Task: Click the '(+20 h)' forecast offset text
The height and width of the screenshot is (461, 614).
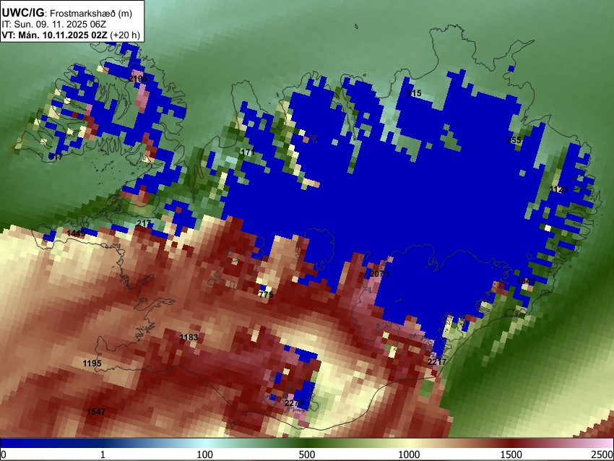Action: pos(125,35)
